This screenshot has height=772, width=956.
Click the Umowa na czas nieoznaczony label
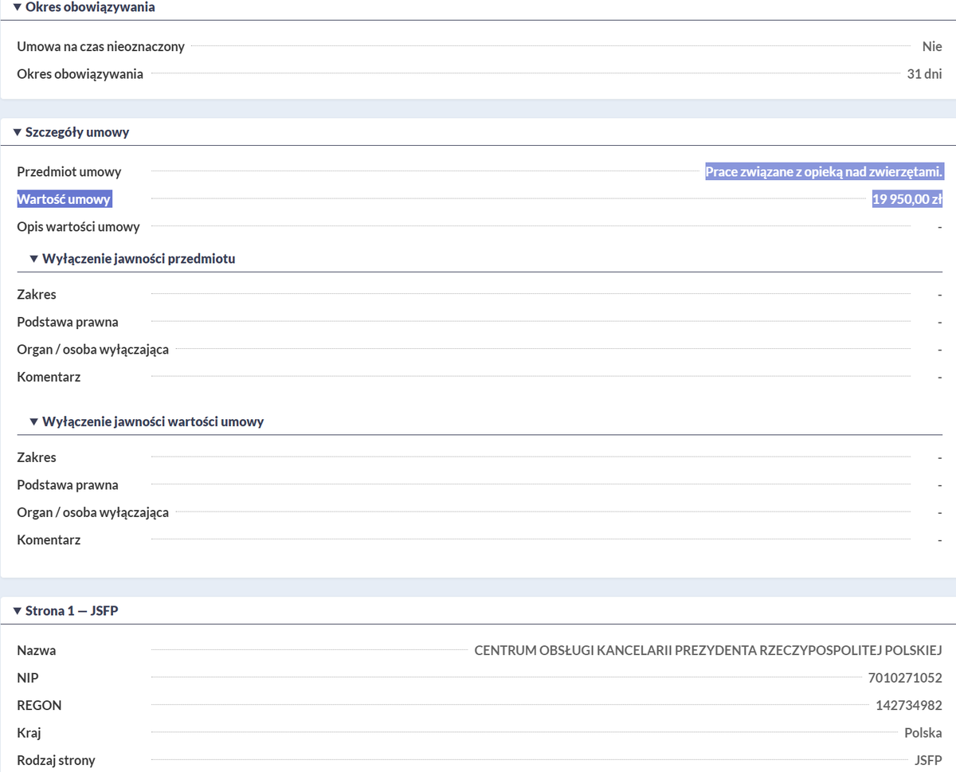[x=100, y=46]
